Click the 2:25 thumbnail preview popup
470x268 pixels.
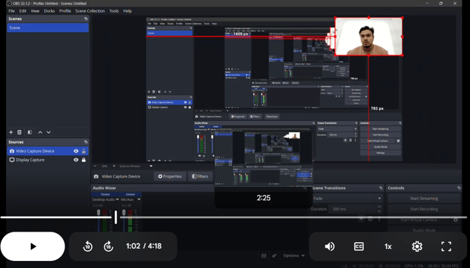264,169
